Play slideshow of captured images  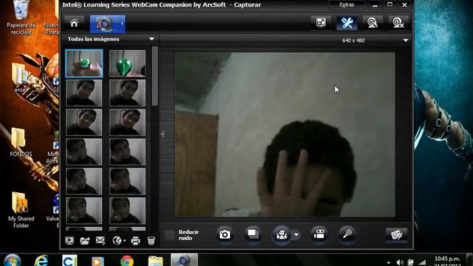pyautogui.click(x=69, y=240)
